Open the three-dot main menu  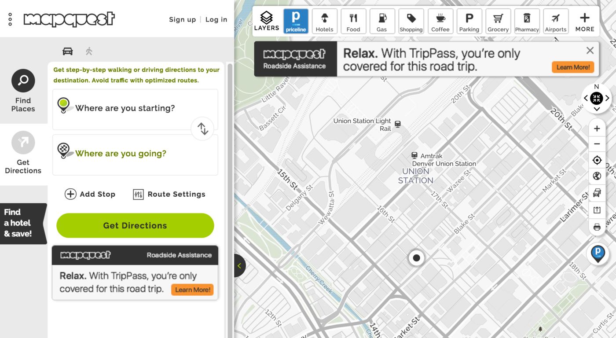[x=10, y=19]
